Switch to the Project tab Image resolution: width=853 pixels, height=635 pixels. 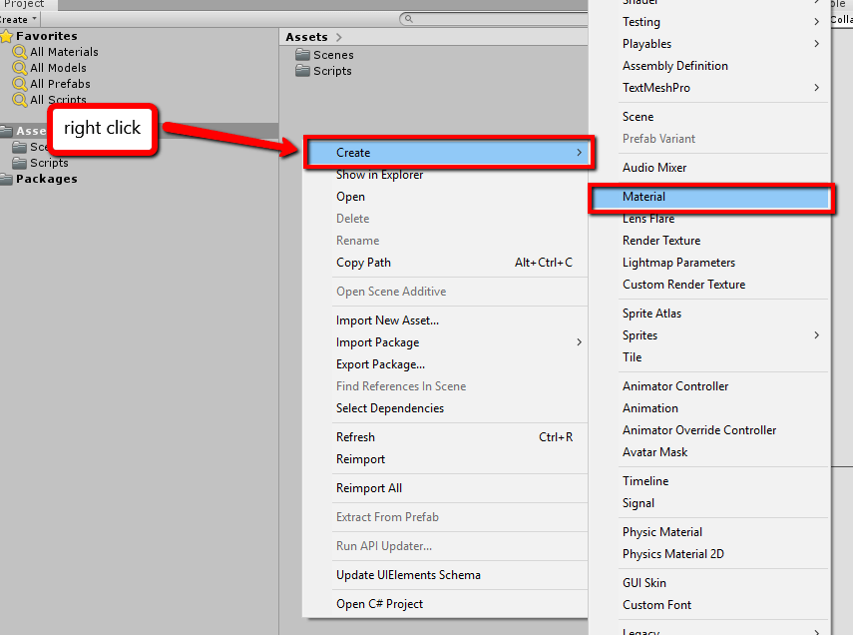25,4
